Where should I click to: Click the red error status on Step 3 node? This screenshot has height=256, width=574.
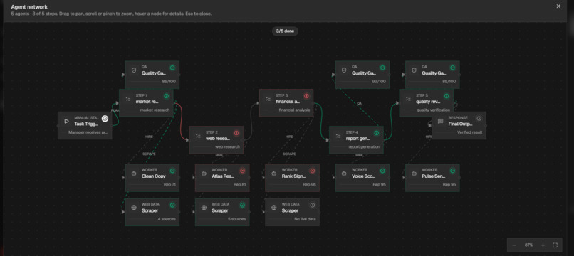(306, 96)
